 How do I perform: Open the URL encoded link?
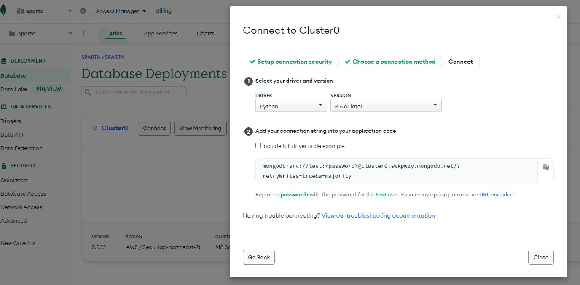497,195
